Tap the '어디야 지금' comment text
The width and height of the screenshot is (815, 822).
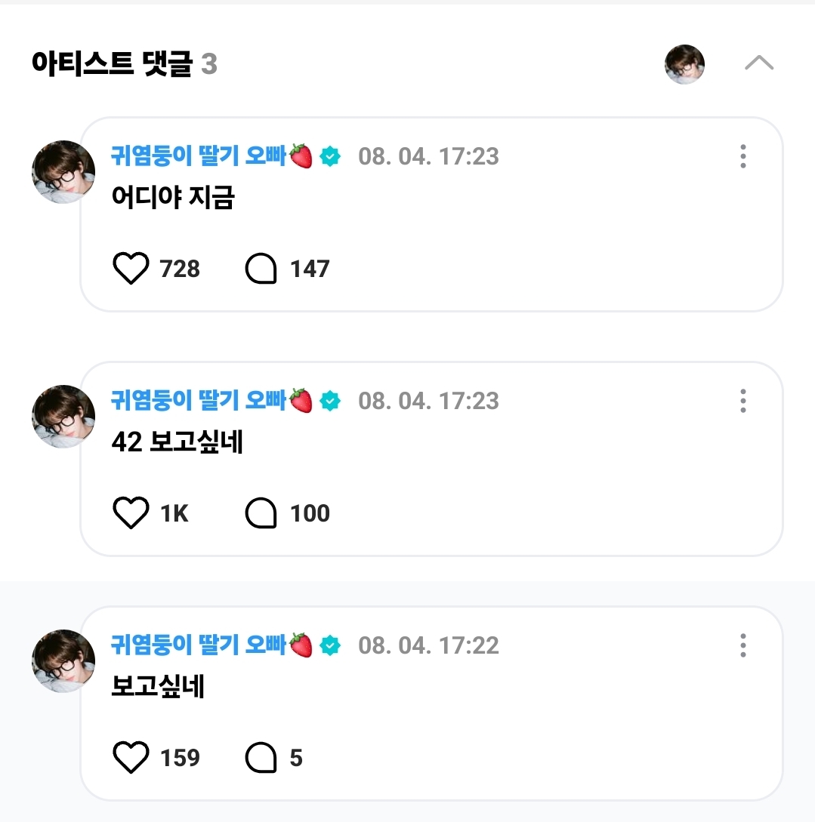(173, 198)
